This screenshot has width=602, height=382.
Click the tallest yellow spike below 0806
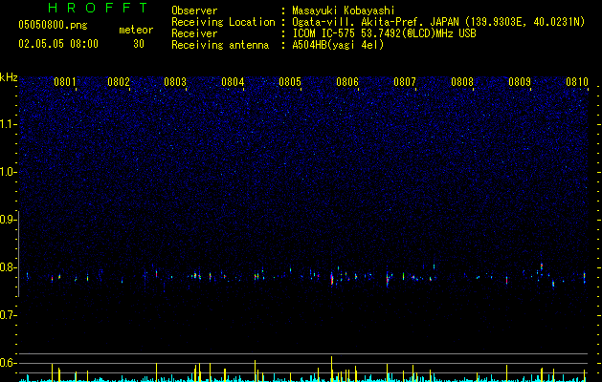pos(332,369)
